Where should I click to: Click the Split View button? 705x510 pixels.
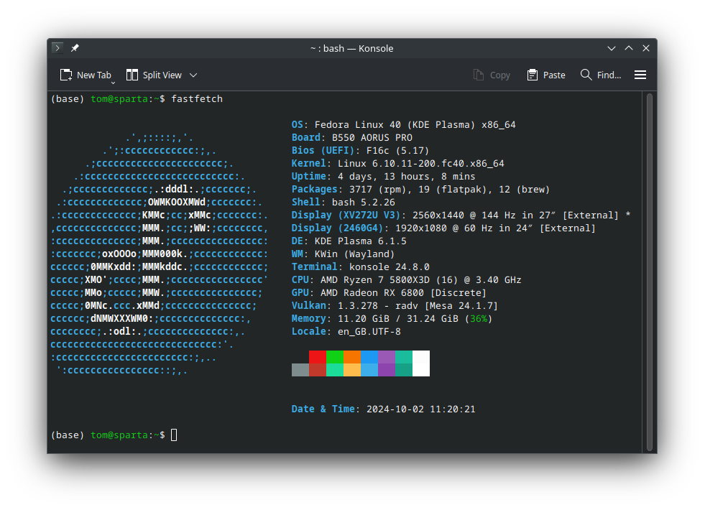[x=155, y=75]
